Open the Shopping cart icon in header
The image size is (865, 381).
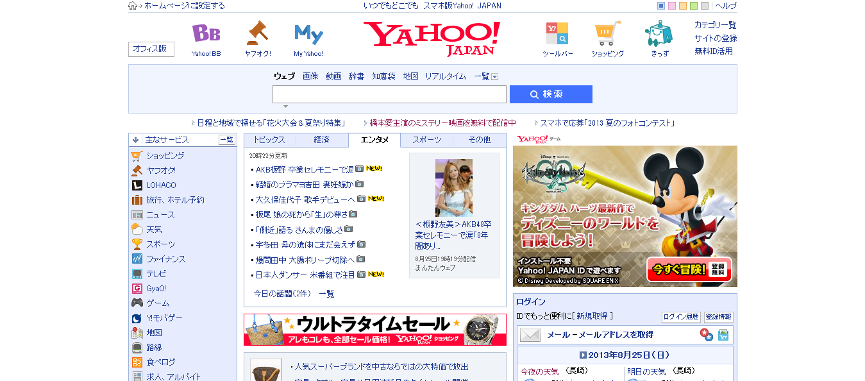point(607,33)
